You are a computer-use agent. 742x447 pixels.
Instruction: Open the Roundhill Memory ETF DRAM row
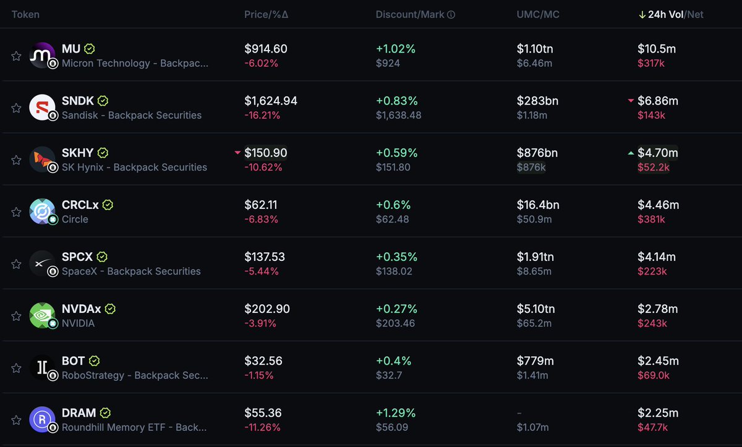(371, 419)
